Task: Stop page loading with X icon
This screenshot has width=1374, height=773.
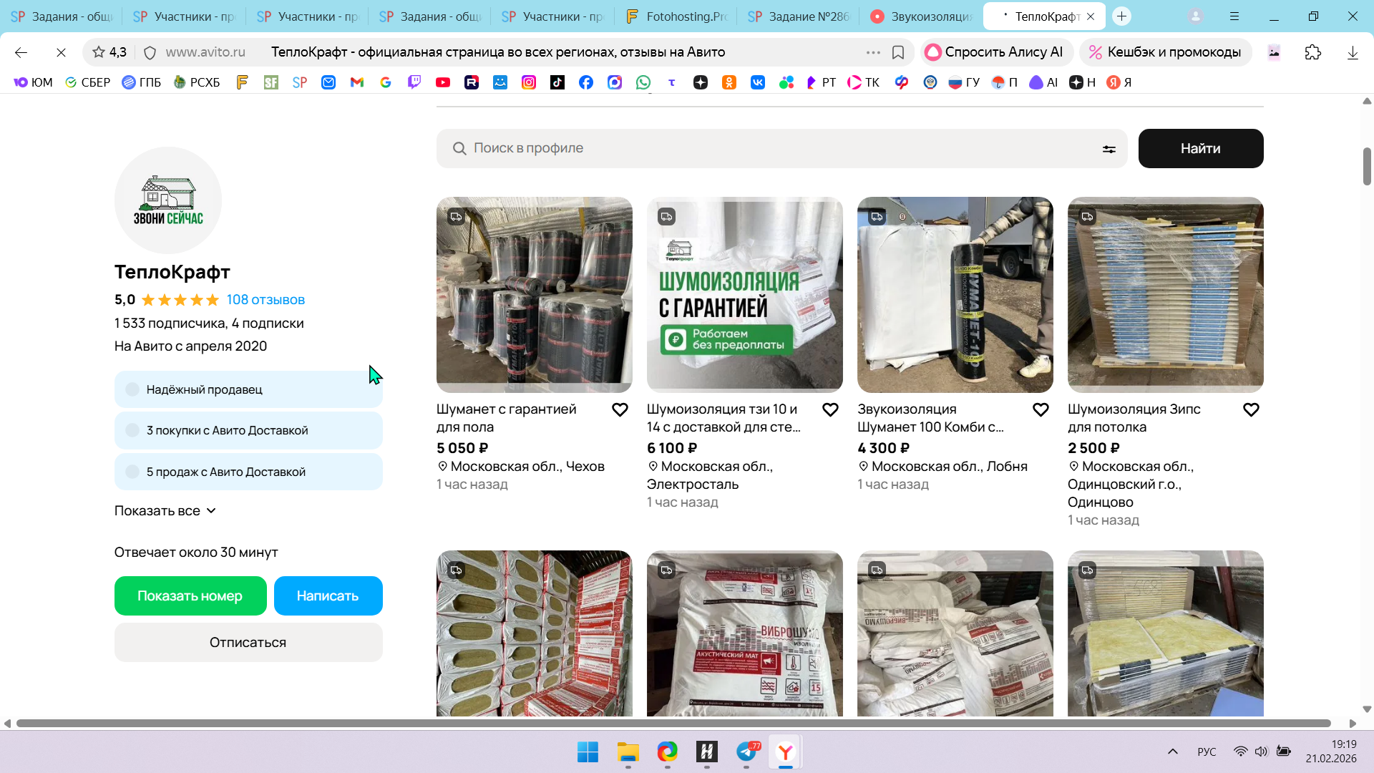Action: tap(61, 52)
